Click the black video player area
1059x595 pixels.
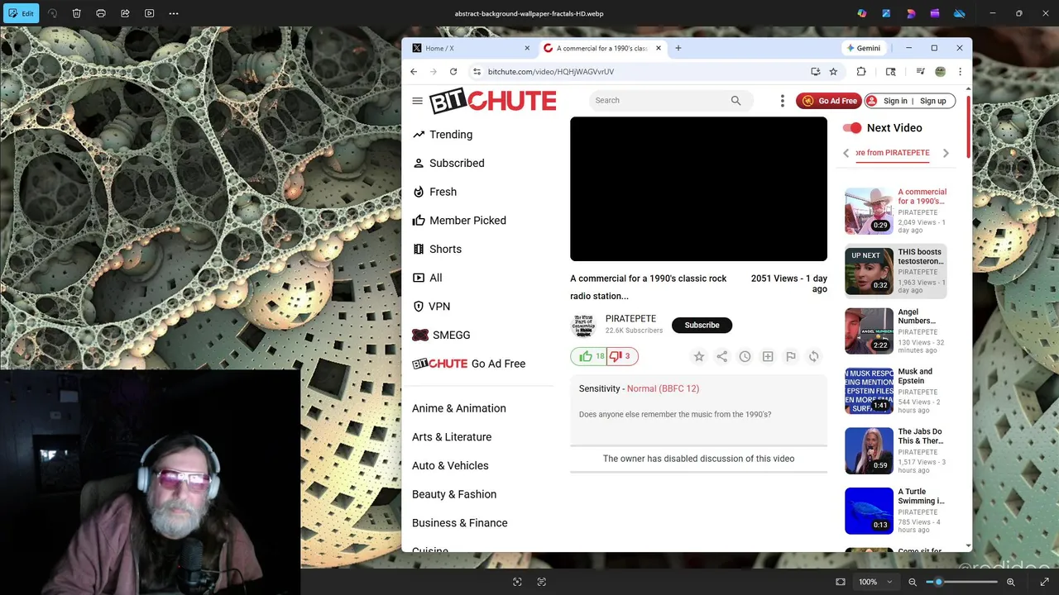coord(698,189)
